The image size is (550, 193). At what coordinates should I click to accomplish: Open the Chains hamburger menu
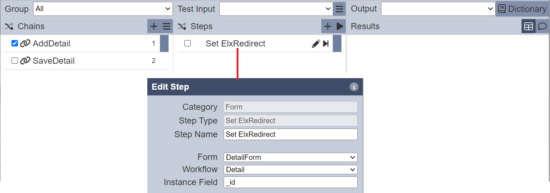[166, 26]
